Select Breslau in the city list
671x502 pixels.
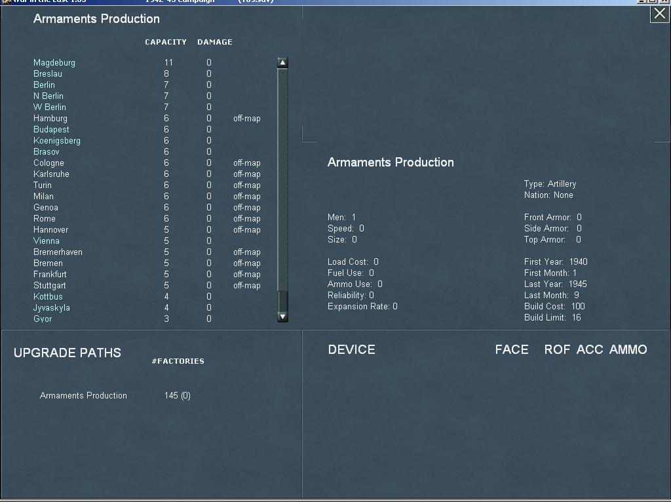pos(47,73)
